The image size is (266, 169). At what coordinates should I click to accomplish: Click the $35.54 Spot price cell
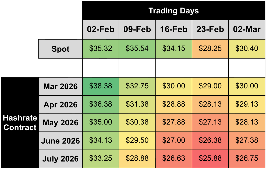pos(137,48)
